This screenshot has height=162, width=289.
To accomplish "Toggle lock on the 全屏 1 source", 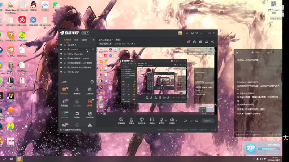I will (65, 45).
